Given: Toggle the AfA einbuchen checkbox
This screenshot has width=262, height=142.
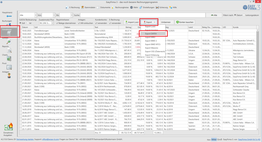Looking at the screenshot, I should point(79,23).
